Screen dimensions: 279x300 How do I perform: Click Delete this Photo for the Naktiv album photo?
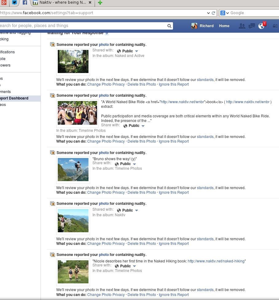[x=142, y=244]
